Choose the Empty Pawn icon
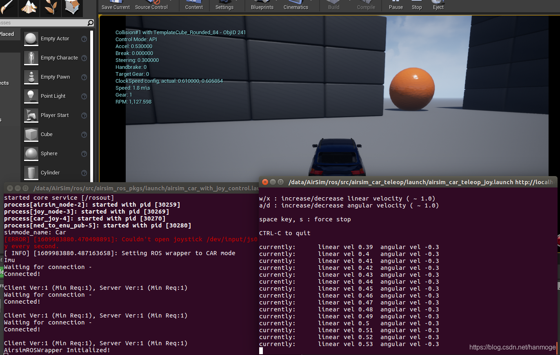 coord(31,77)
